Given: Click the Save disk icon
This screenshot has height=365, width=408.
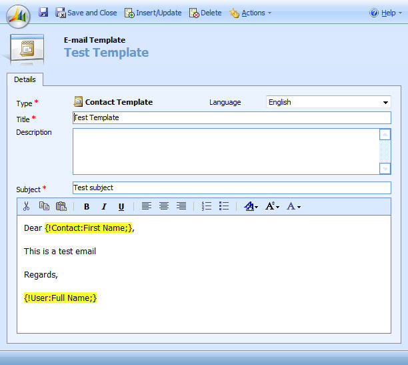Looking at the screenshot, I should coord(43,13).
